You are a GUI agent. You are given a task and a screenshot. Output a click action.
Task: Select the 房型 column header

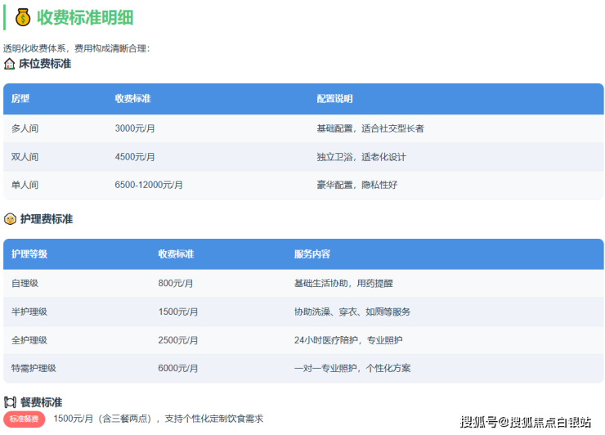[20, 99]
